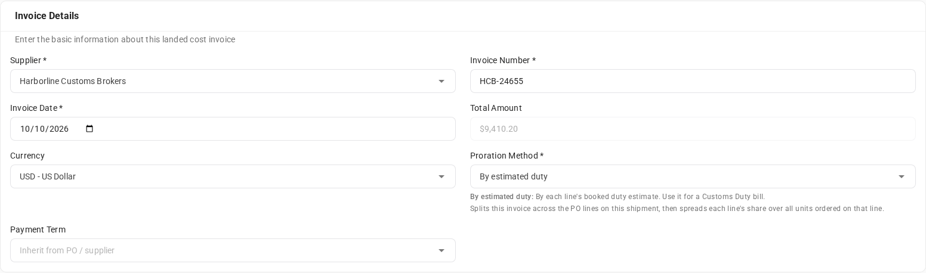Image resolution: width=926 pixels, height=273 pixels.
Task: Click the By estimated duty selected value
Action: click(514, 176)
